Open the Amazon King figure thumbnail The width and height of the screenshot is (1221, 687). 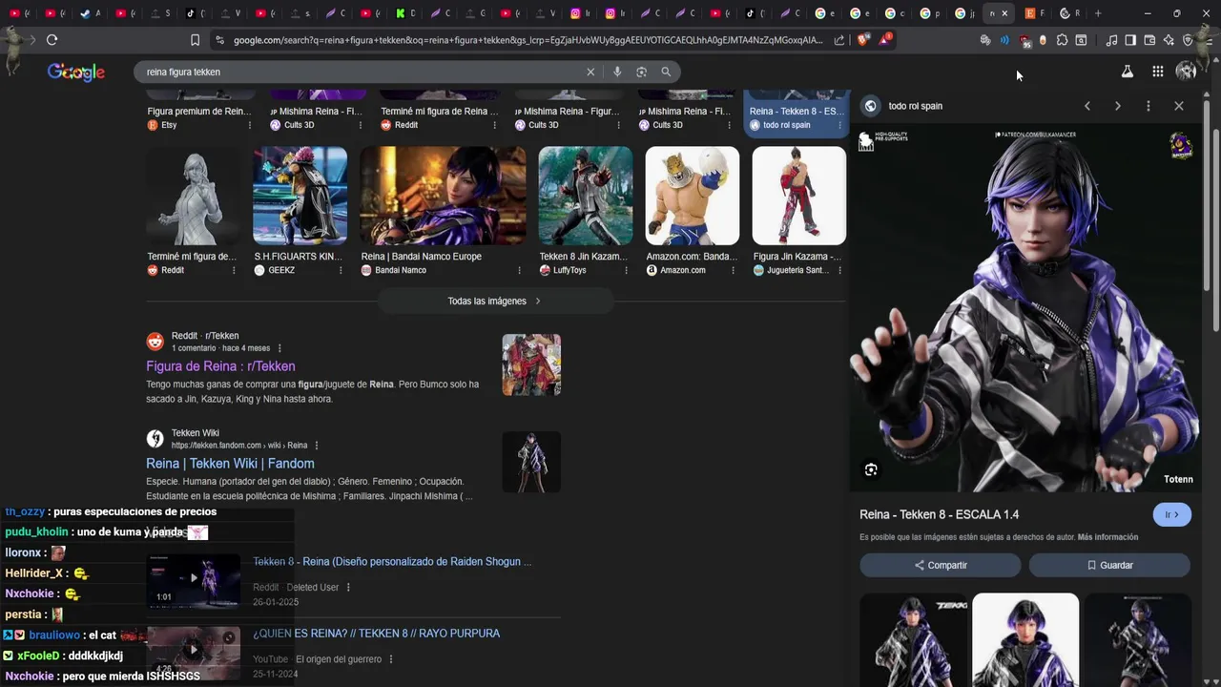[x=693, y=196]
